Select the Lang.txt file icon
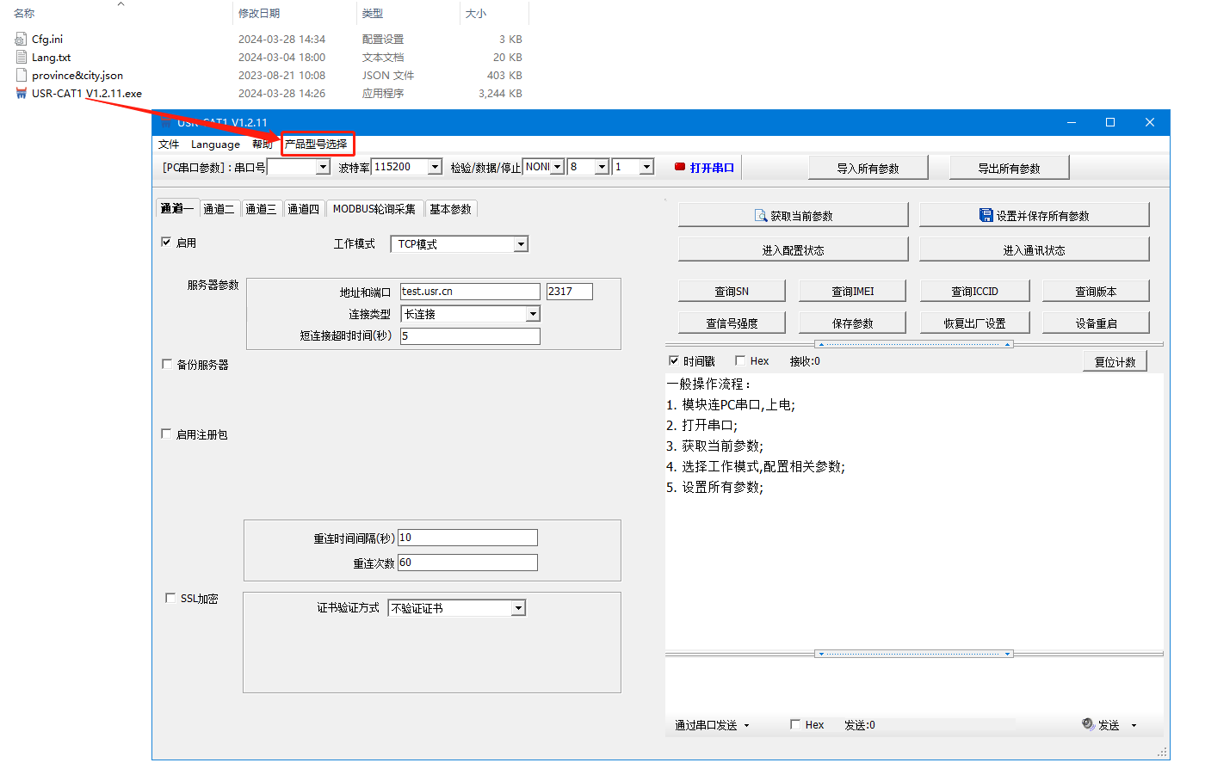 point(22,57)
